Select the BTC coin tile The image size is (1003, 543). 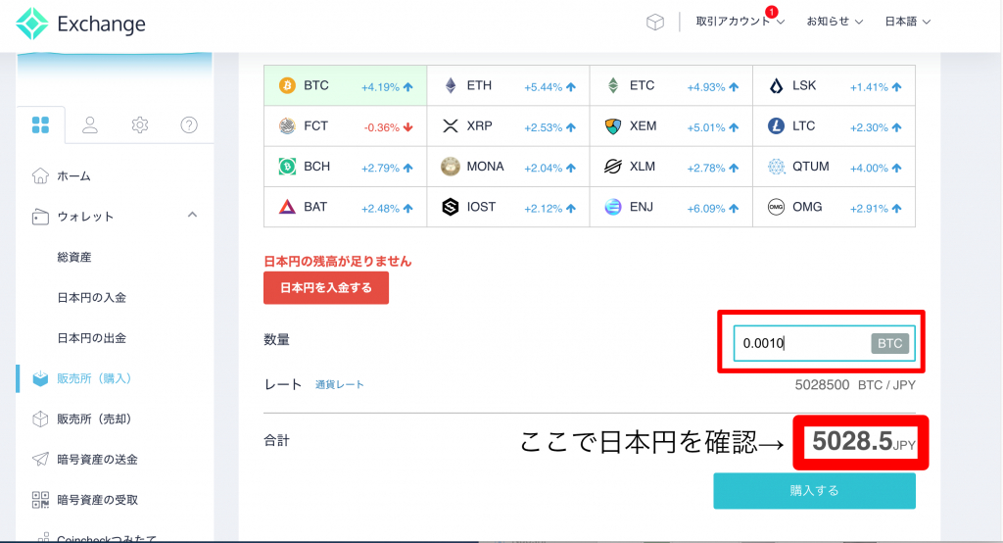345,85
